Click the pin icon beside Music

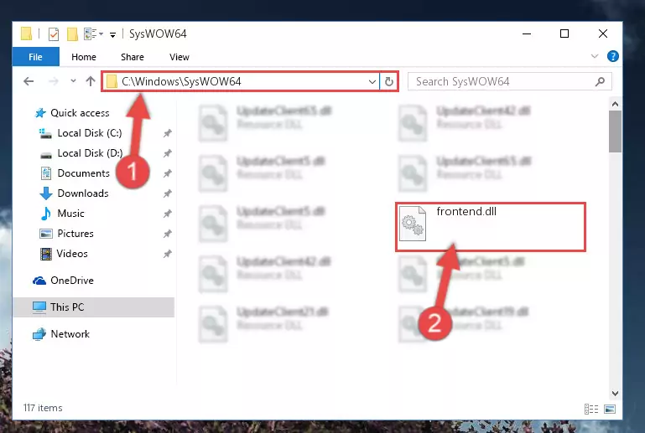pos(168,214)
